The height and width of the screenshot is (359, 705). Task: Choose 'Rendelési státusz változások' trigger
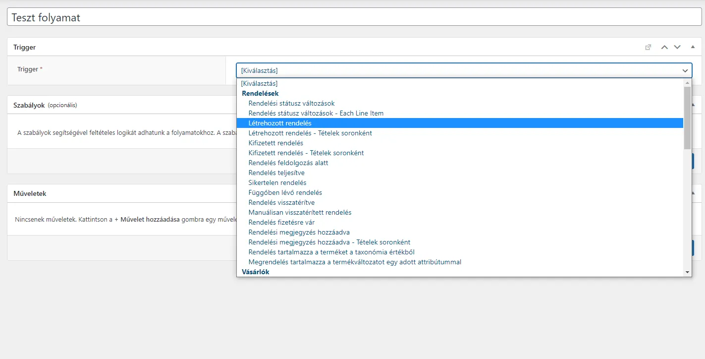460,103
